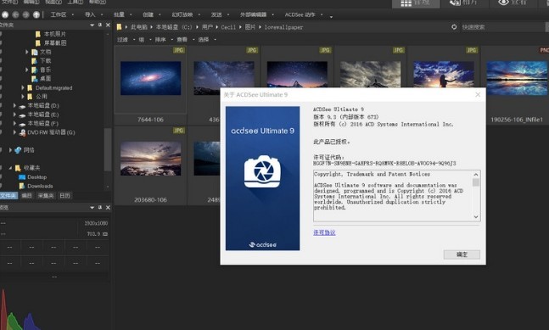Click the 确定 button in About dialog
549x330 pixels.
(x=462, y=254)
